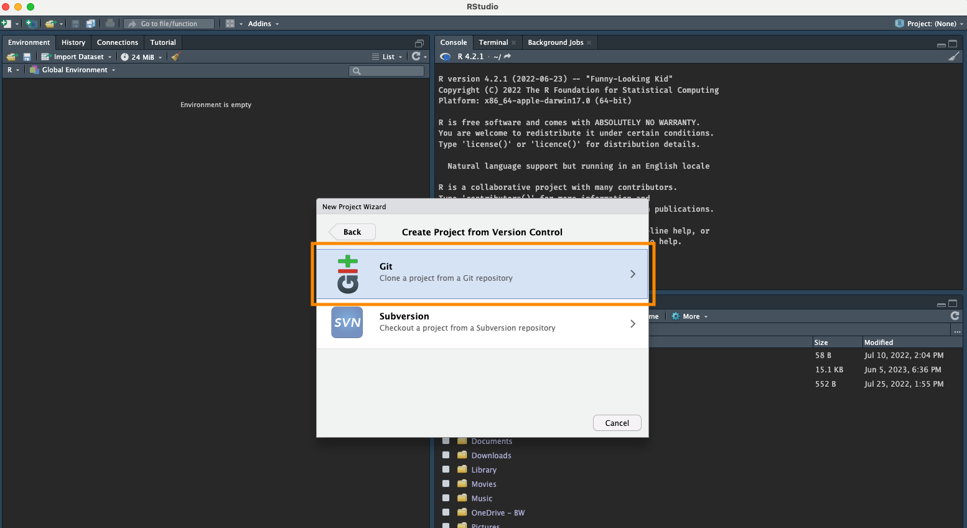Click the Git version control icon
967x528 pixels.
pos(347,274)
